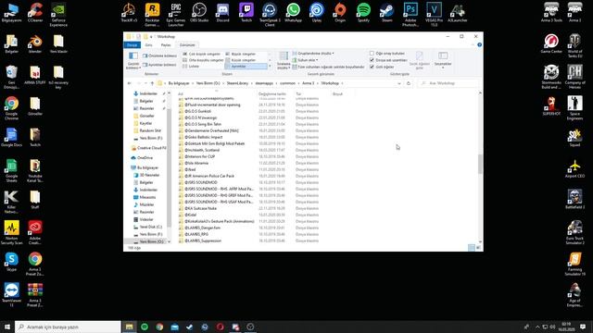
Task: Open the Gezinti bölmesi navigation pane button
Action: click(x=133, y=60)
